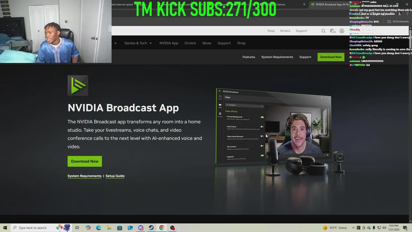The height and width of the screenshot is (232, 412).
Task: Open System Requirements in the sub navigation
Action: [277, 57]
